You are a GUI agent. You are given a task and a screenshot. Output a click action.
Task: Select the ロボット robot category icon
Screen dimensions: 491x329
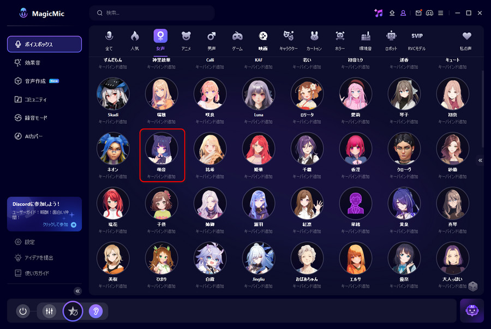[x=391, y=36]
